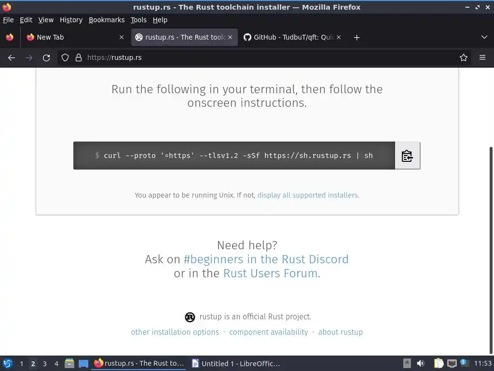
Task: Switch to GitHub TudbuT/qft tab
Action: click(x=292, y=37)
